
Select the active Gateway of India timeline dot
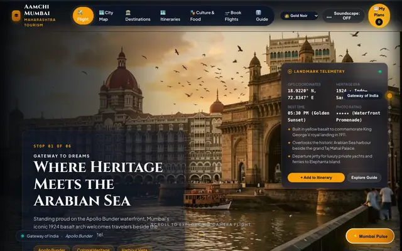389,95
